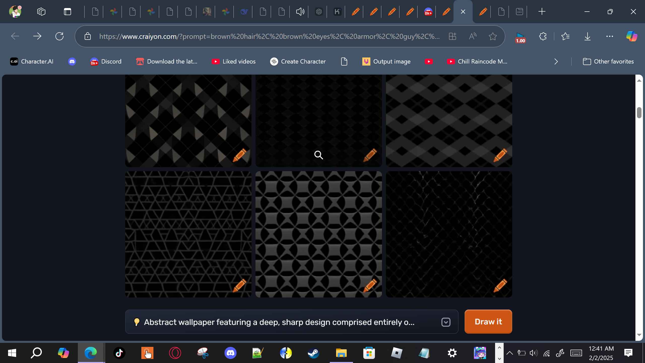Toggle vertical tabs panel button

click(x=68, y=12)
